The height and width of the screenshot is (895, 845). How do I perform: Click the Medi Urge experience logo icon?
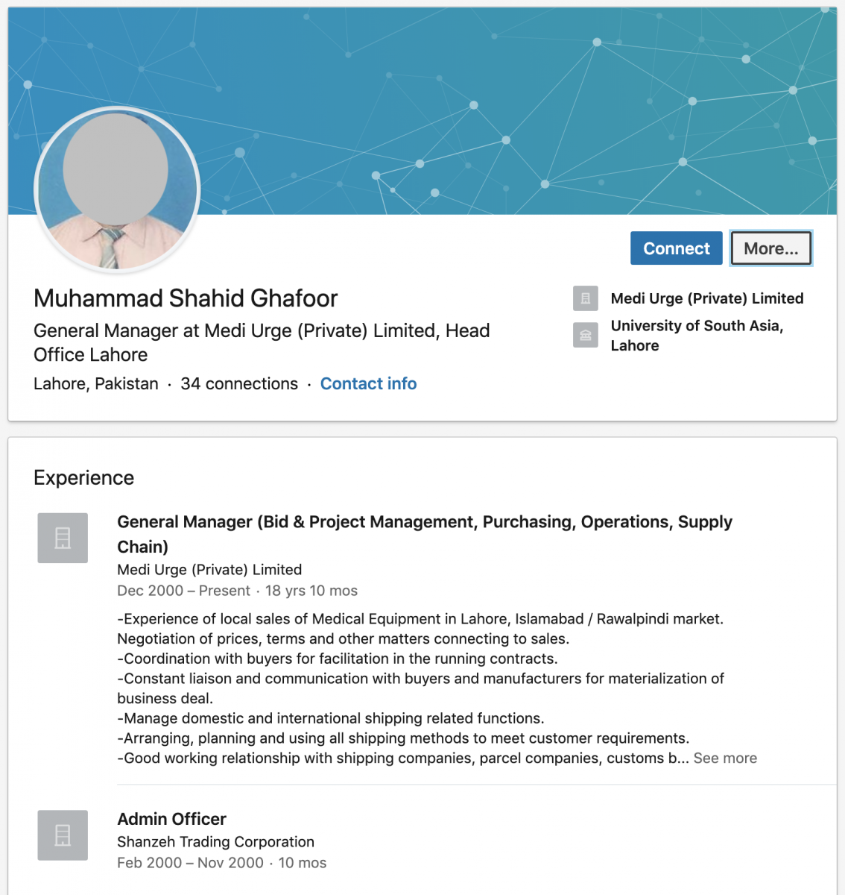63,538
